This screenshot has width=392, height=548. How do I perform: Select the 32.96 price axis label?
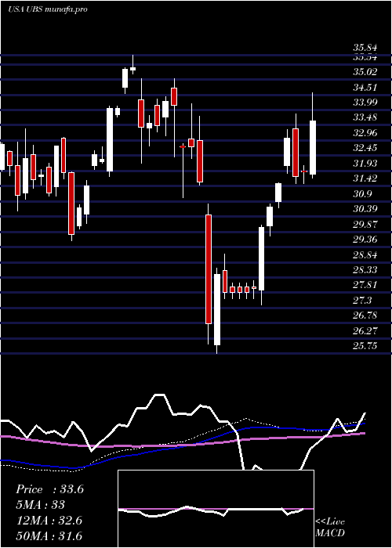[365, 133]
